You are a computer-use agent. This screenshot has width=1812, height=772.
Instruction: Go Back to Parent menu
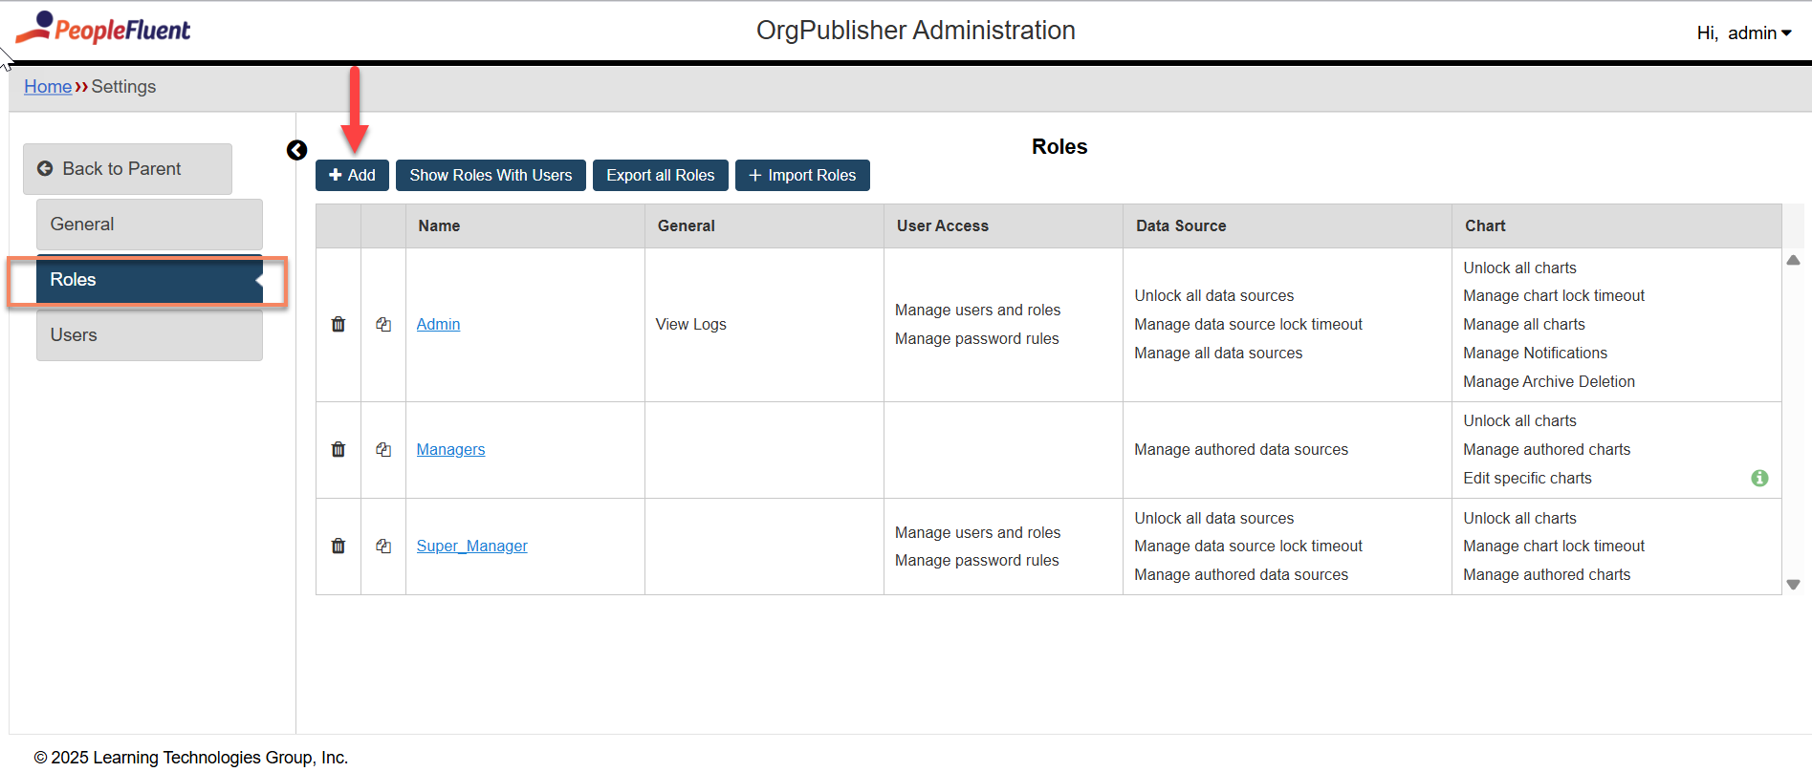point(127,169)
